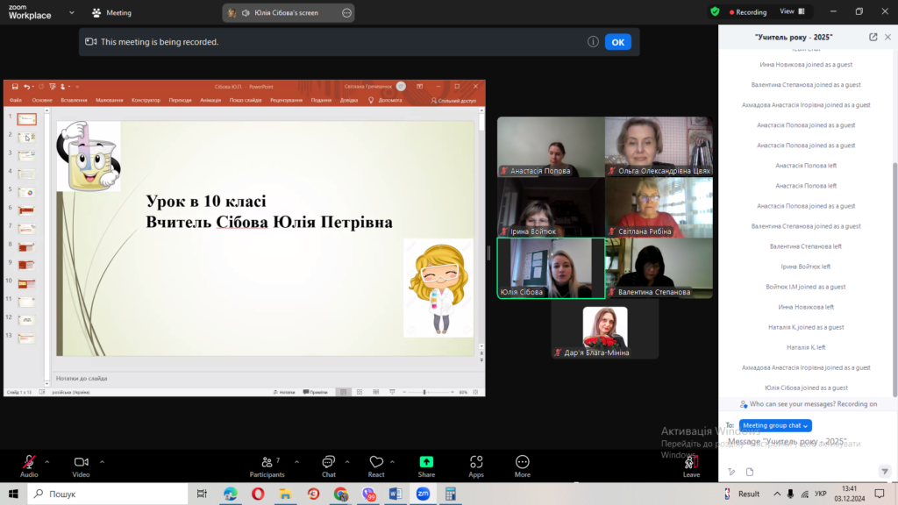Viewport: 898px width, 505px height.
Task: Open the View layout menu
Action: (x=790, y=11)
